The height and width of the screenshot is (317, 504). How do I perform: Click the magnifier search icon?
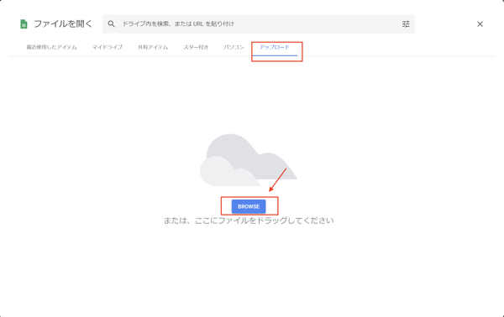point(111,23)
